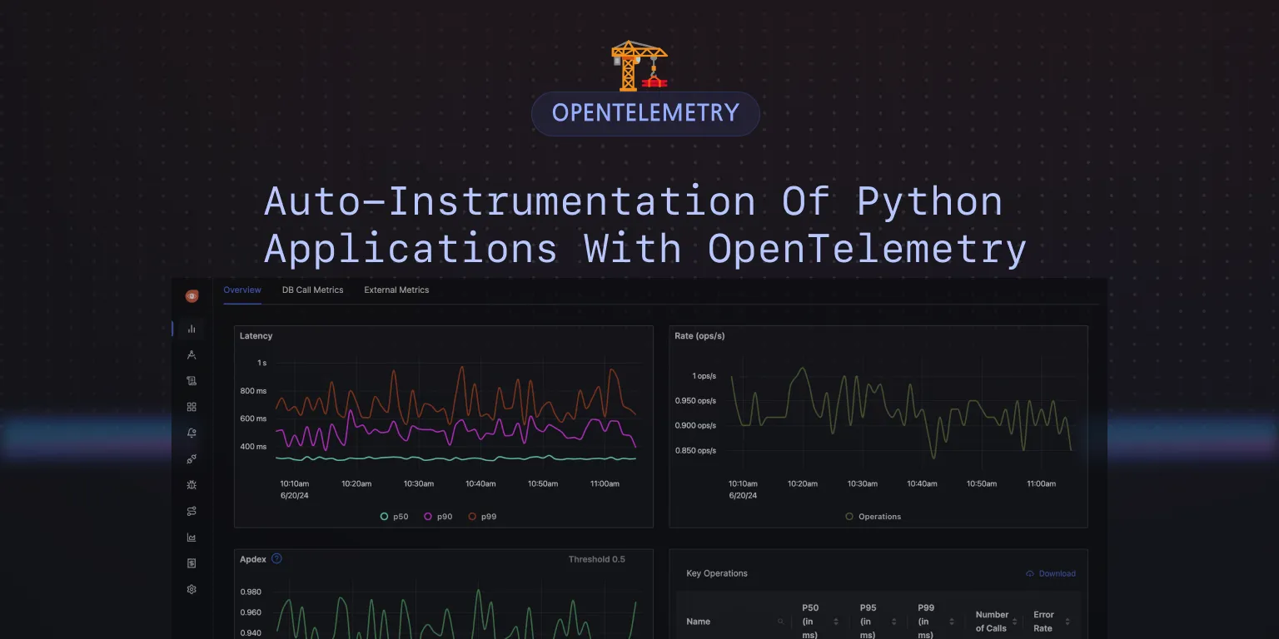Open the Exceptions bug sidebar icon
The image size is (1279, 639).
[192, 485]
